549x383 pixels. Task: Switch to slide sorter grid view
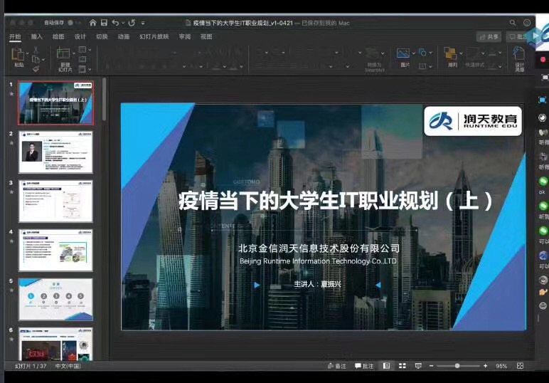click(402, 366)
